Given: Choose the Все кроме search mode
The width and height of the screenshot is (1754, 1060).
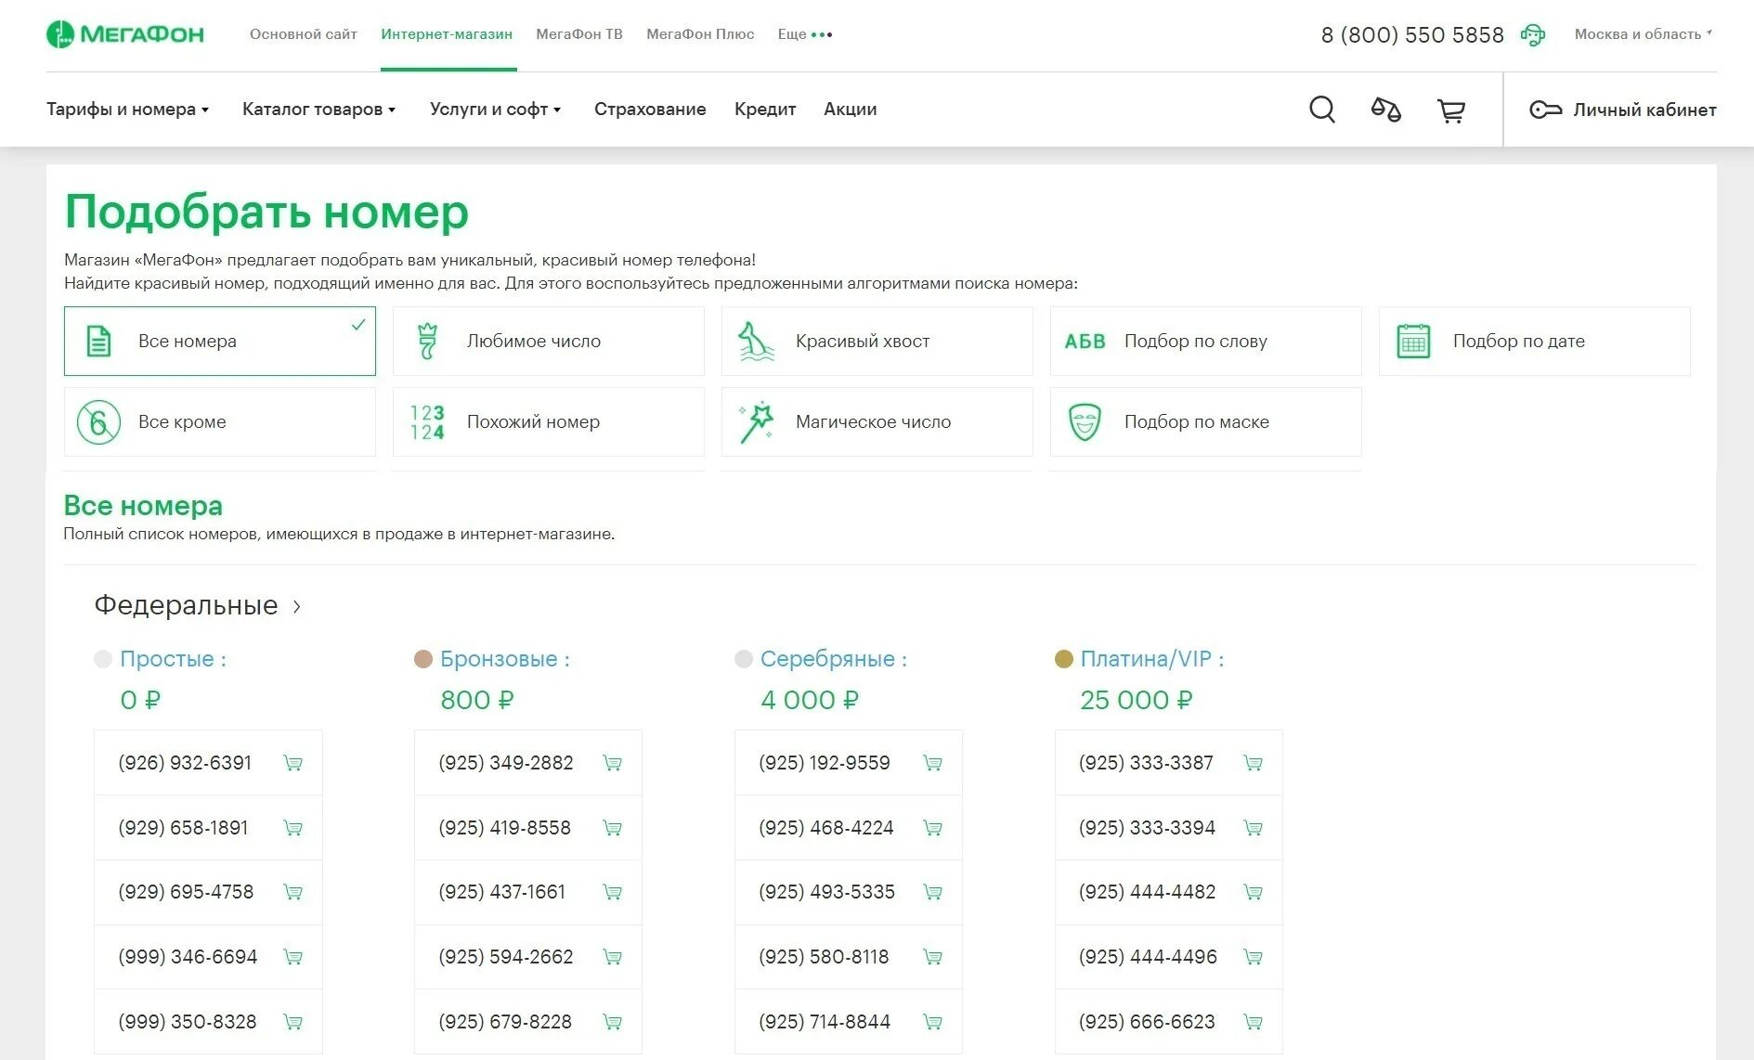Looking at the screenshot, I should click(220, 421).
